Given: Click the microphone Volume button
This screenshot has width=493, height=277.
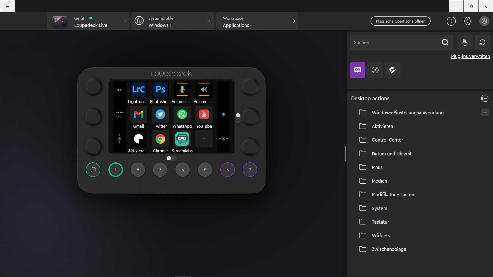Looking at the screenshot, I should point(182,90).
